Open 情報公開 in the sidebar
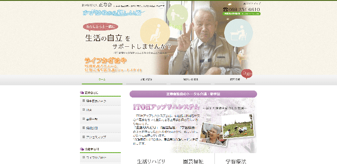337x164 pixels. pyautogui.click(x=100, y=128)
